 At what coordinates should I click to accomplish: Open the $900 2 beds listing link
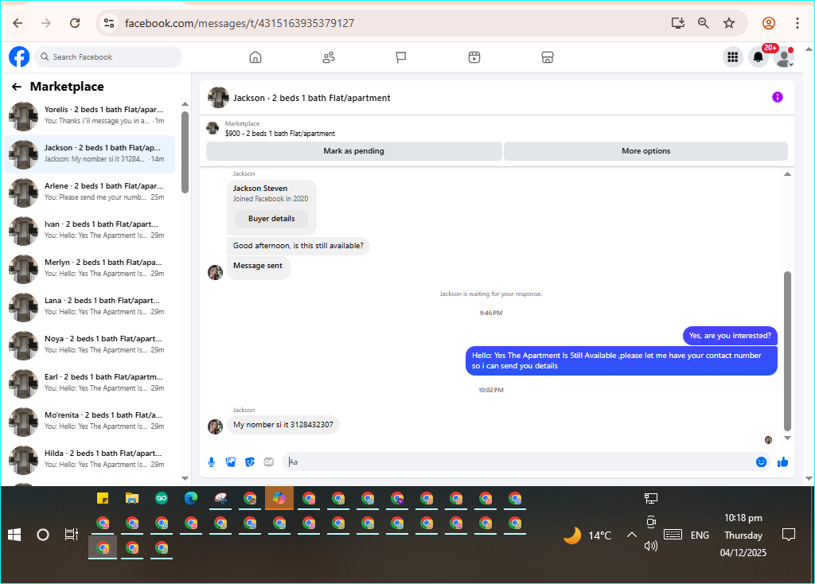coord(279,134)
